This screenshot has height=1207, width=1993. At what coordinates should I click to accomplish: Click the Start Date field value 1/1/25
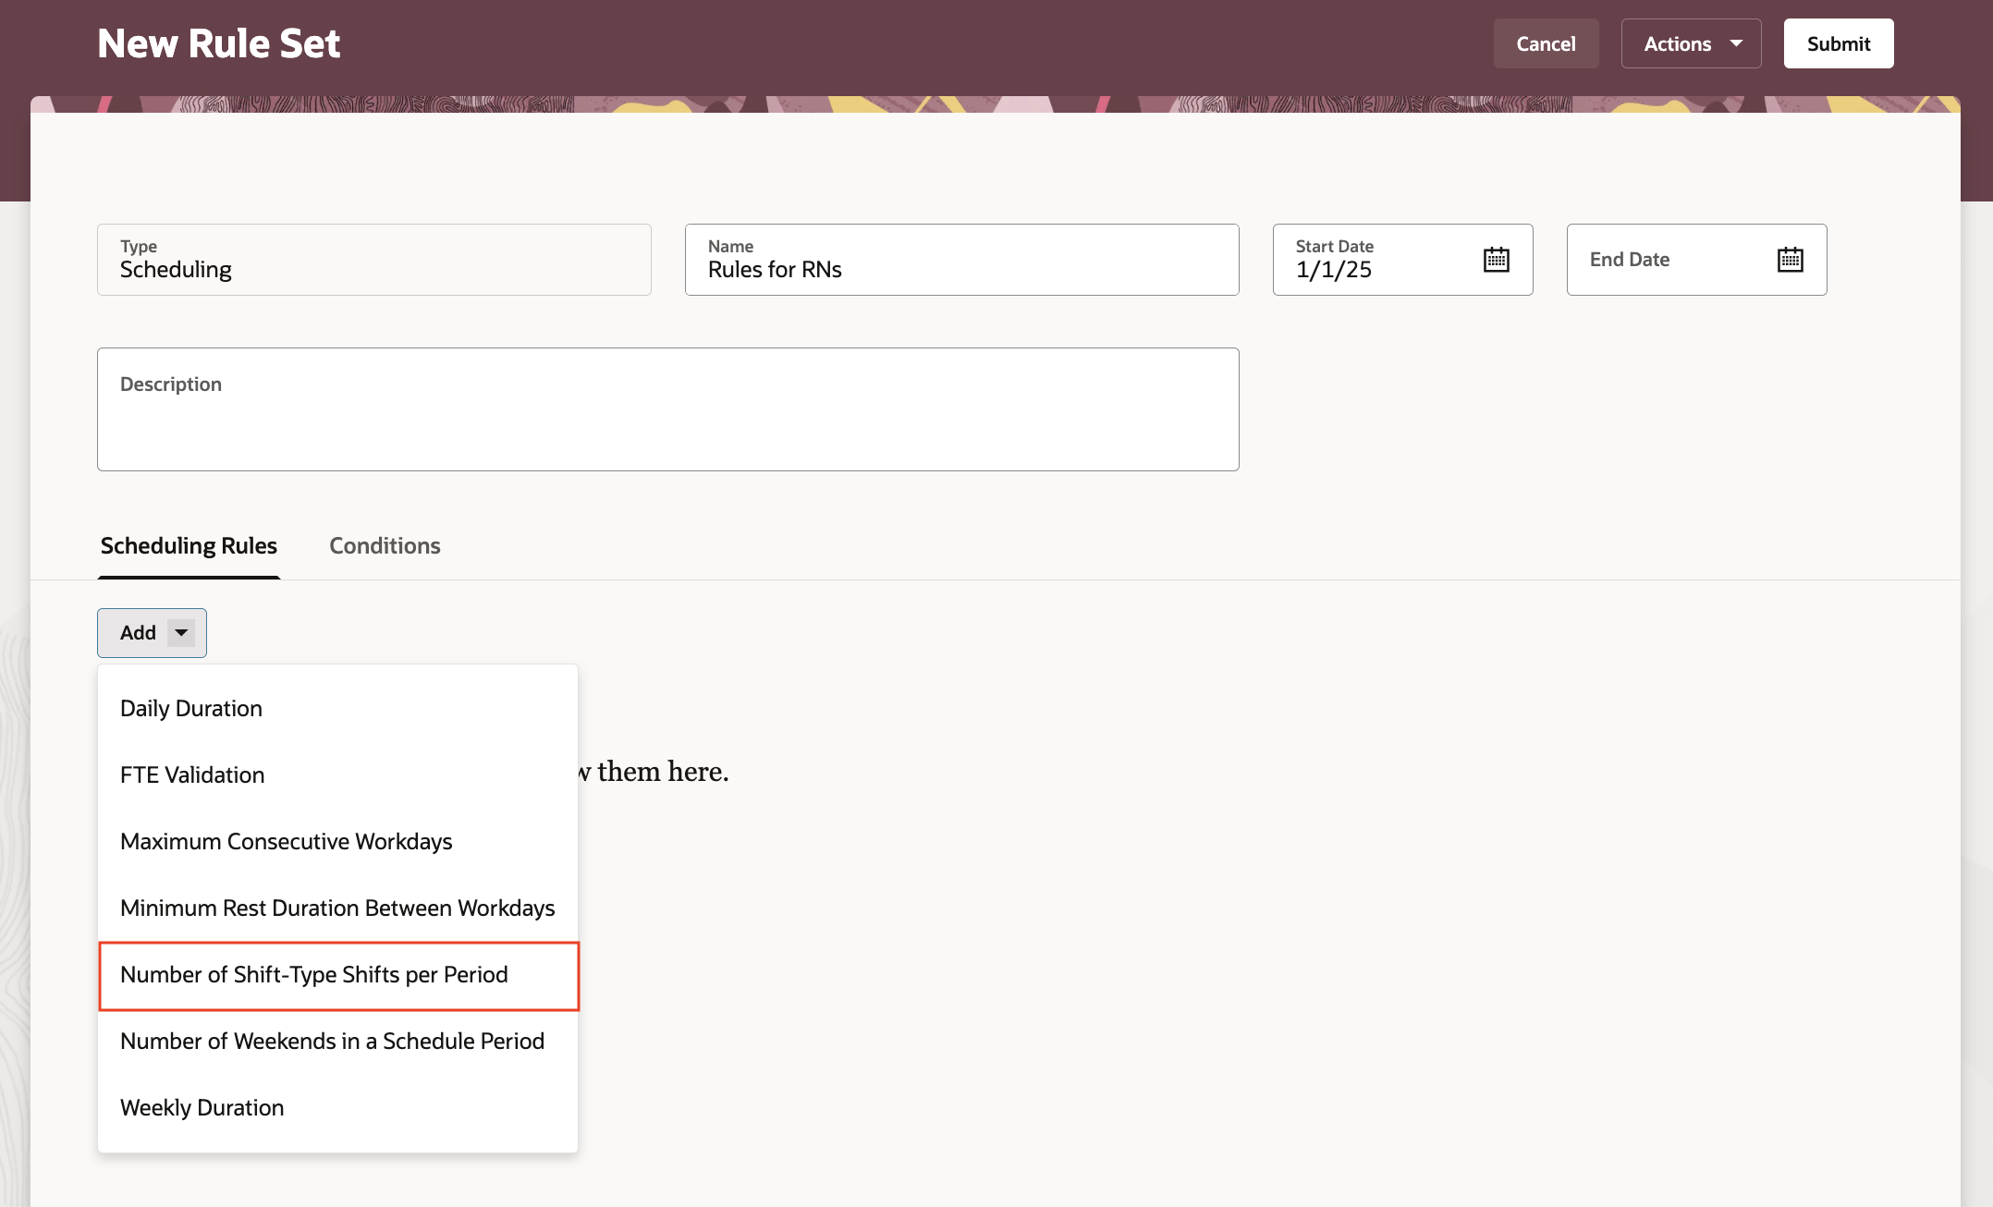[x=1335, y=270]
